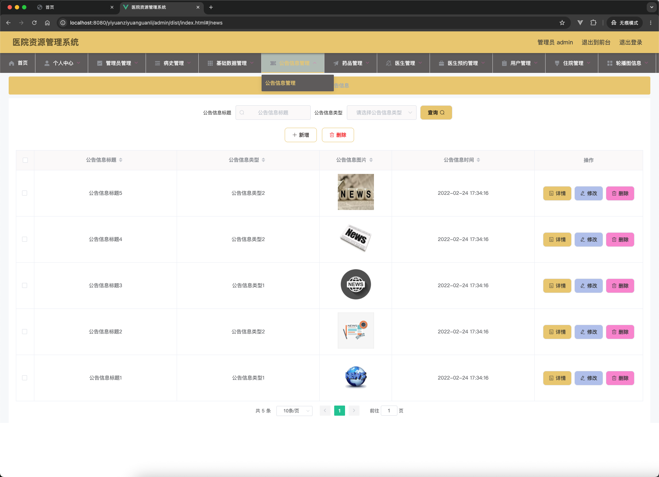Click the 查询 search button
The image size is (659, 477).
coord(436,113)
